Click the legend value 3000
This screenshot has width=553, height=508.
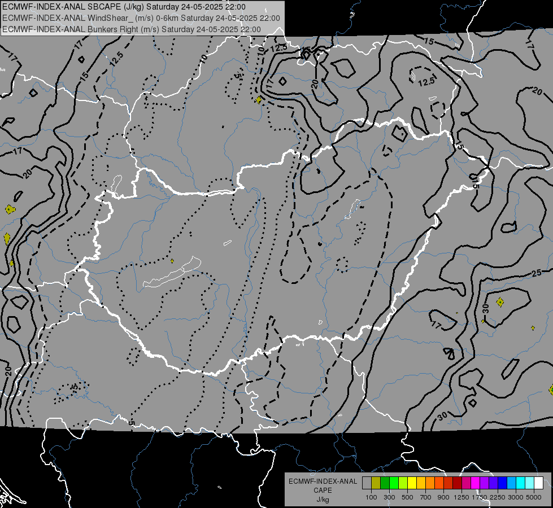click(x=516, y=497)
